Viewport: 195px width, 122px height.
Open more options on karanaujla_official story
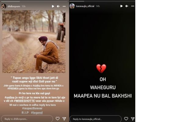[x=133, y=6]
